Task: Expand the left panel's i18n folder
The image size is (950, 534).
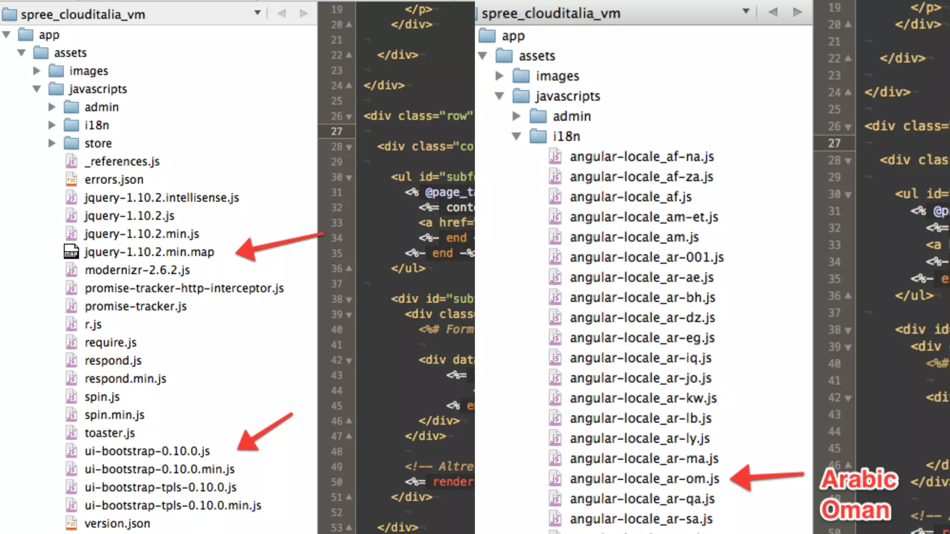Action: pyautogui.click(x=52, y=125)
